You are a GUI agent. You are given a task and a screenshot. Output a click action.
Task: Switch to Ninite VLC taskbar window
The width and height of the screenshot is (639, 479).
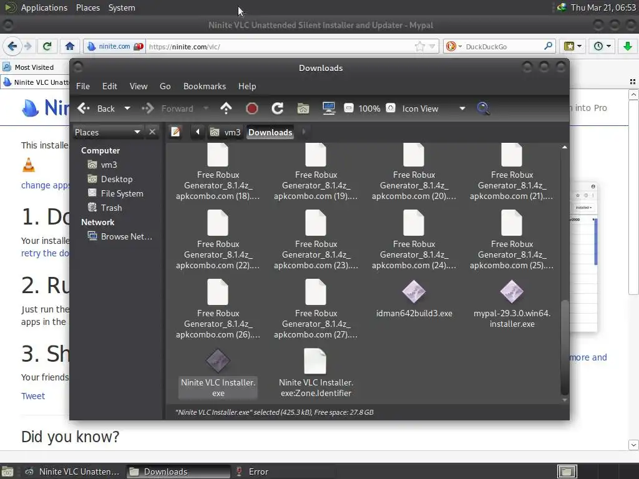pos(72,472)
